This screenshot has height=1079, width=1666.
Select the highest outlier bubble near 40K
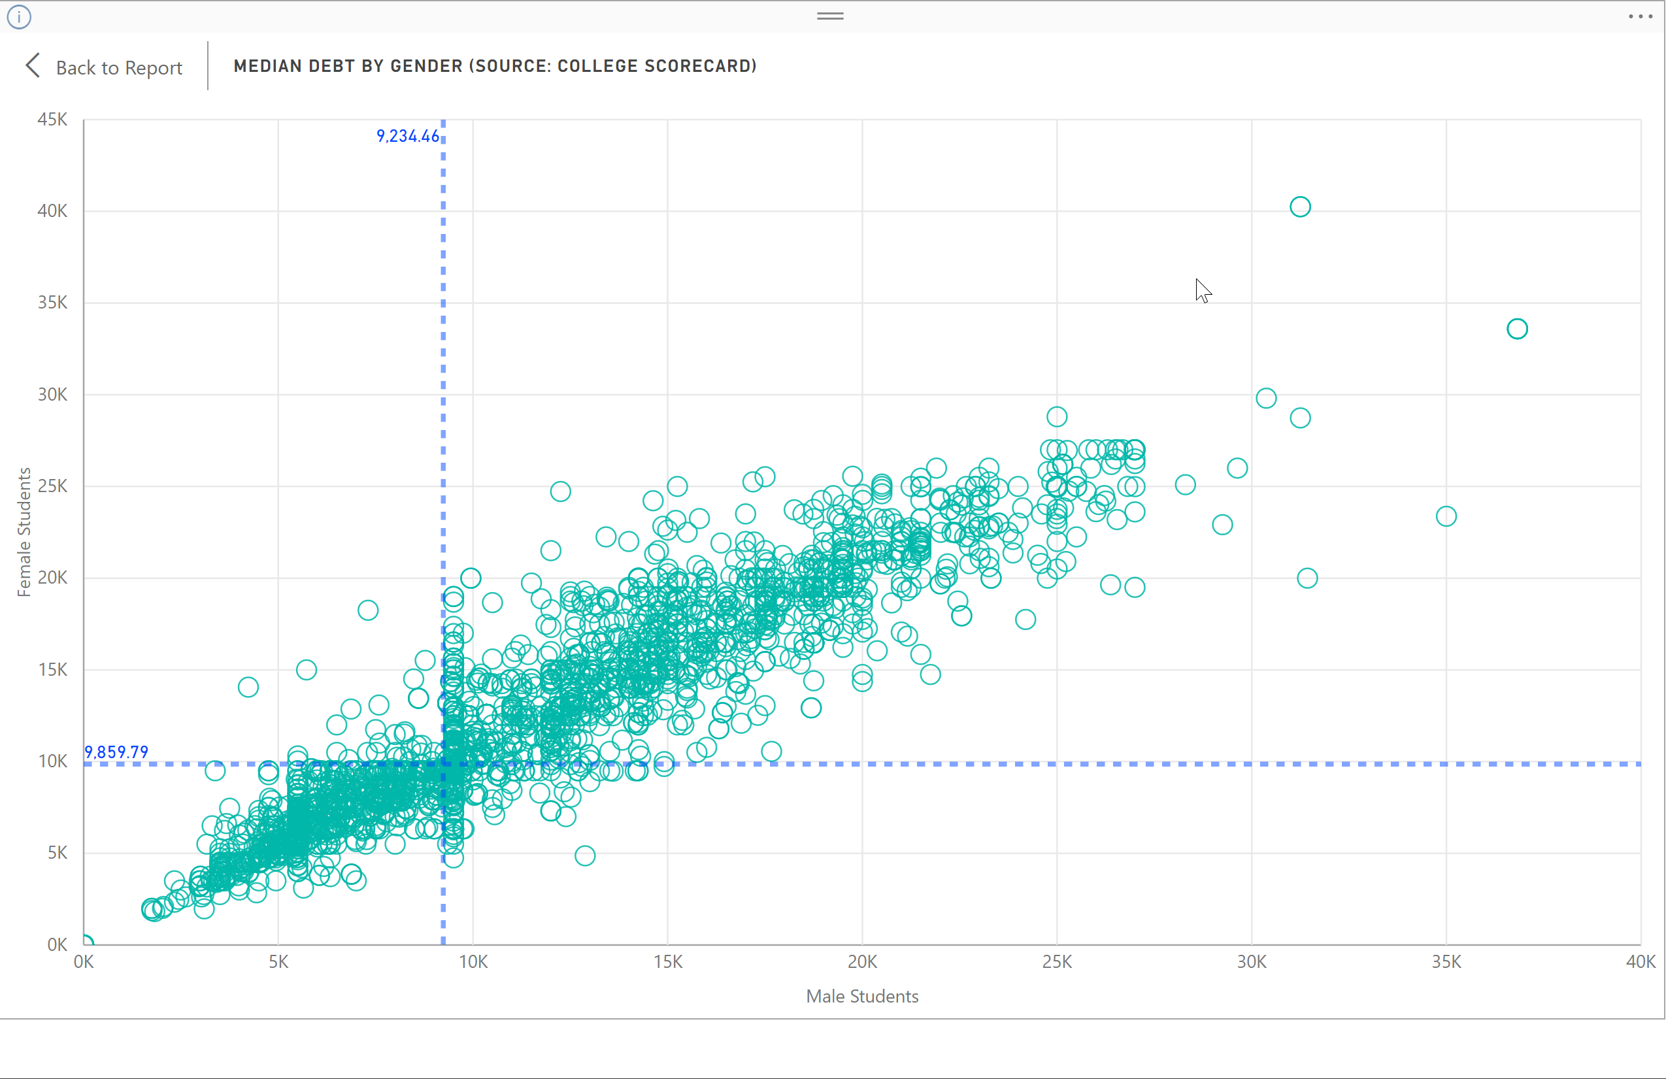[x=1300, y=207]
